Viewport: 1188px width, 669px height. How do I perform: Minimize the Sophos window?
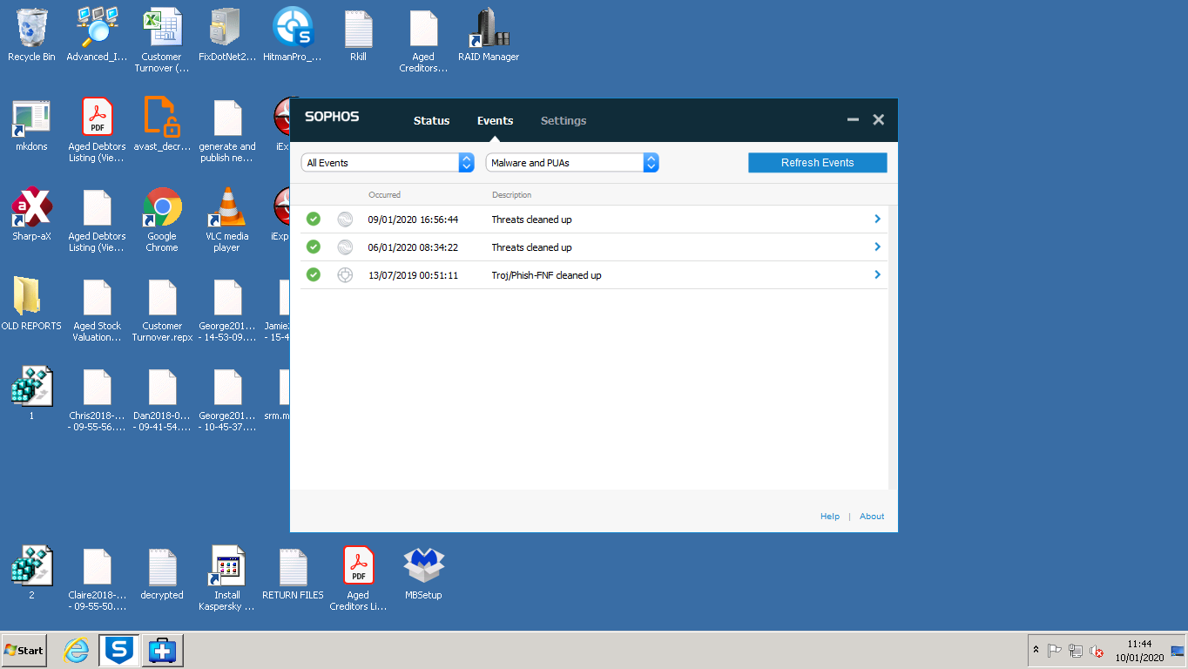pyautogui.click(x=854, y=120)
